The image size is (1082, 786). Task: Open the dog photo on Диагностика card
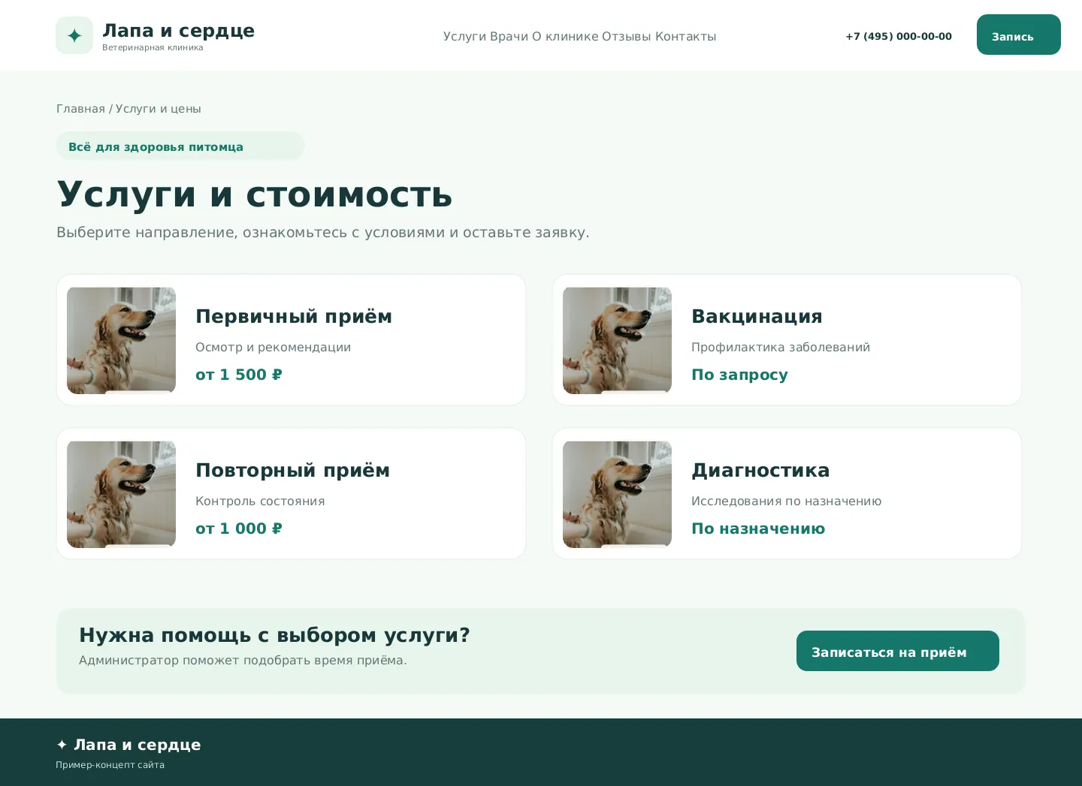click(x=617, y=494)
